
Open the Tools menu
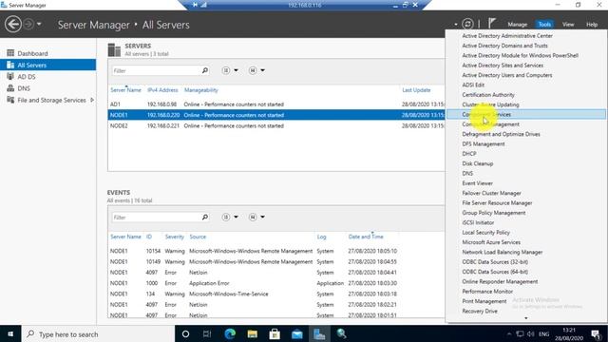click(x=544, y=25)
